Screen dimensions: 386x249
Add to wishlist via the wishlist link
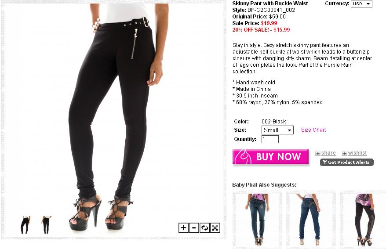click(x=357, y=153)
